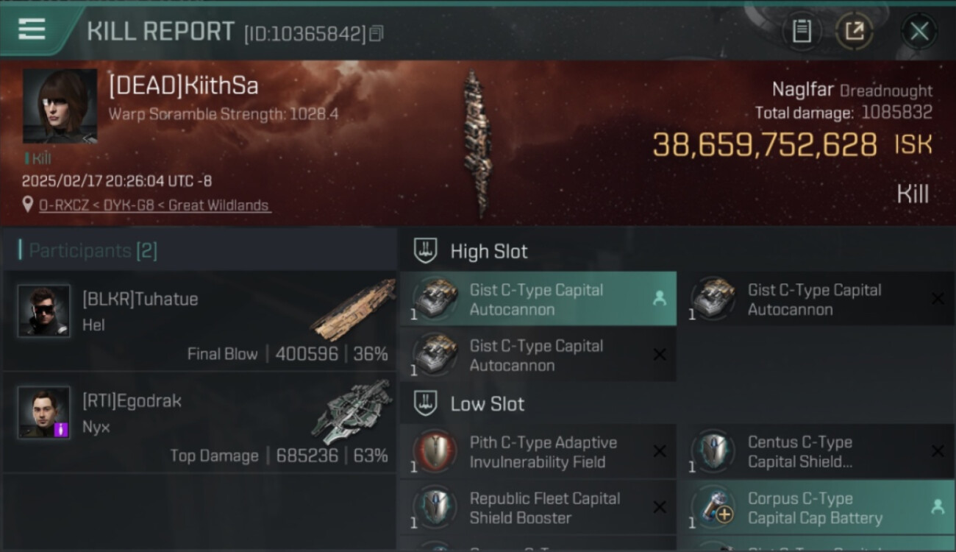Select Republic Fleet Capital Shield Booster item

[538, 507]
